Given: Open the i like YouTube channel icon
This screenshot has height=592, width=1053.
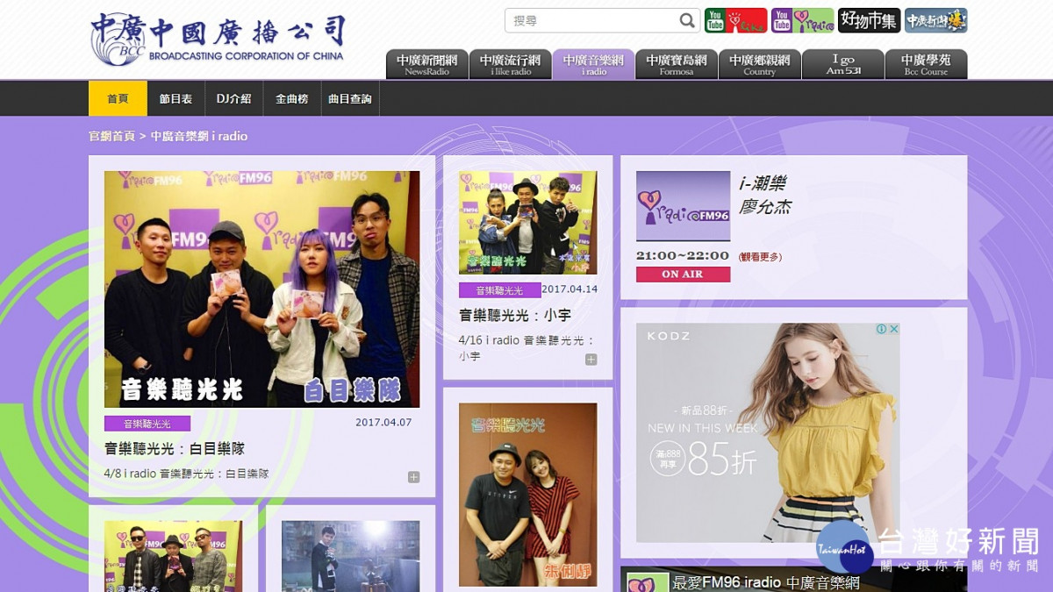Looking at the screenshot, I should point(735,20).
